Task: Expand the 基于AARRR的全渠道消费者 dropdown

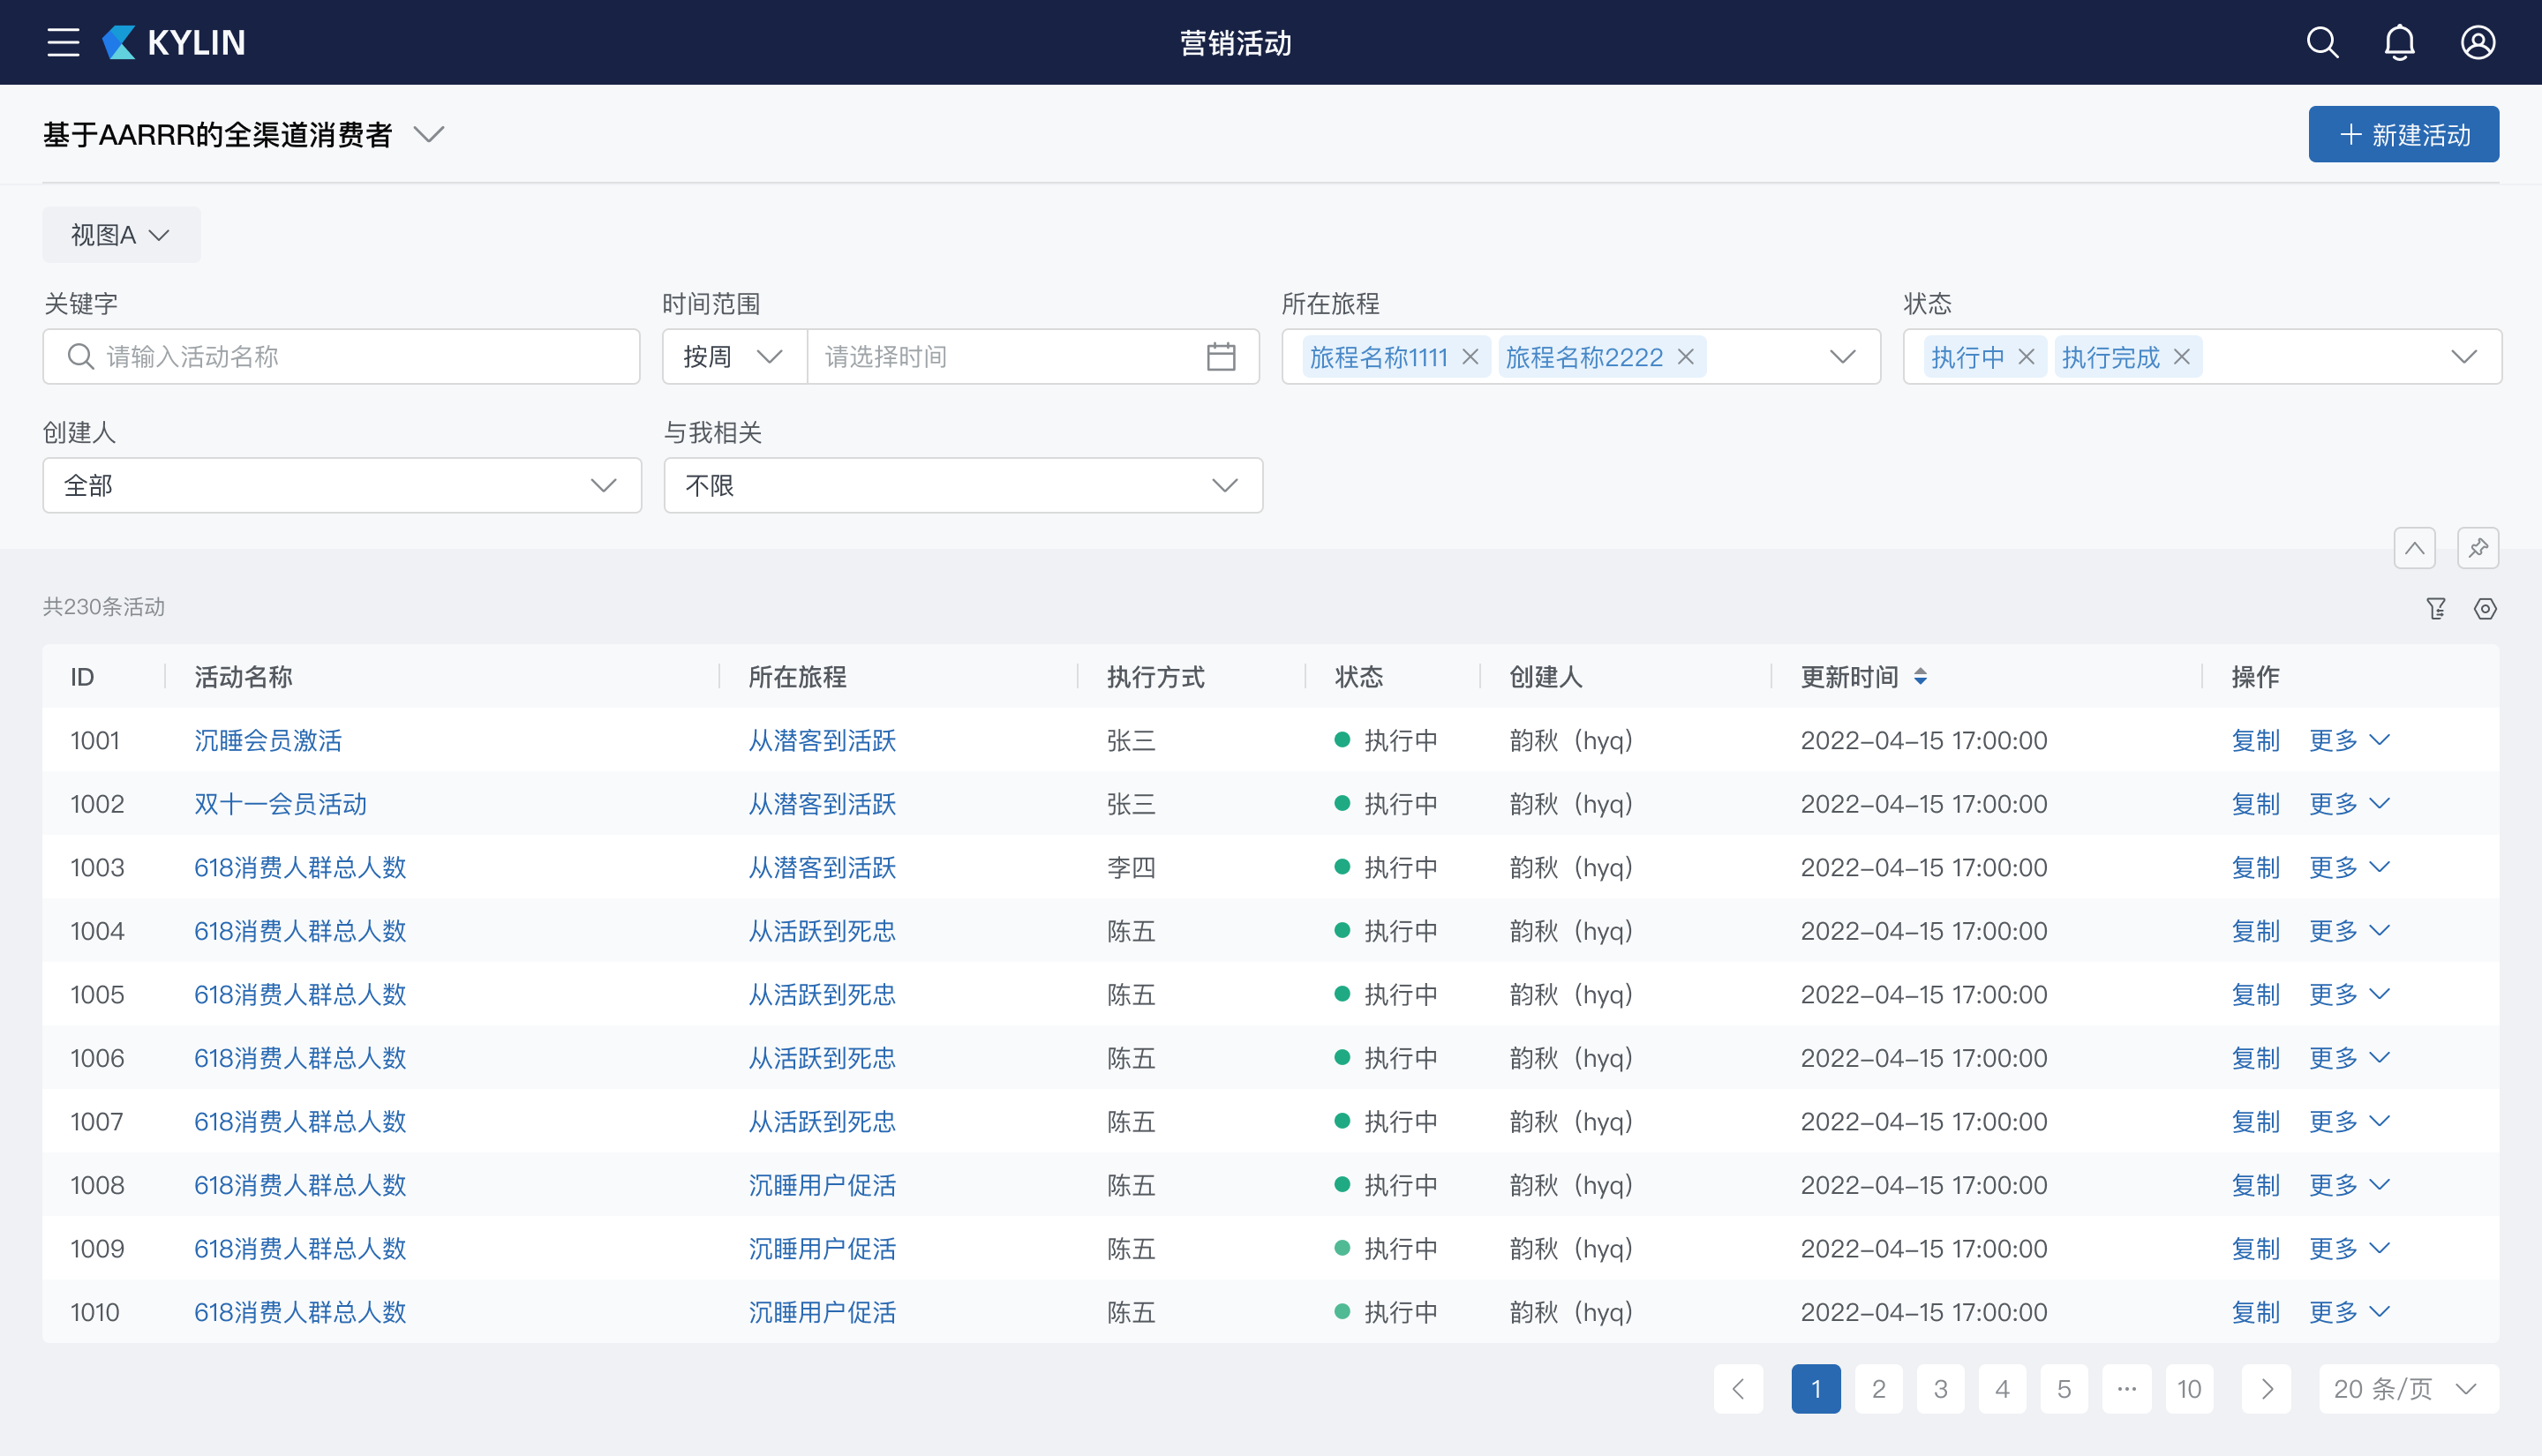Action: tap(429, 134)
